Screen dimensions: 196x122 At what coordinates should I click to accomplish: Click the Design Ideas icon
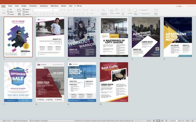(156, 11)
